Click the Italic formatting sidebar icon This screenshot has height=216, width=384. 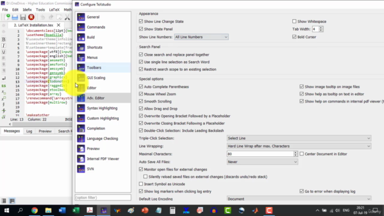pyautogui.click(x=4, y=46)
